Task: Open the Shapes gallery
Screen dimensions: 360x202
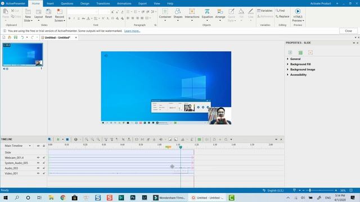Action: pos(178,15)
